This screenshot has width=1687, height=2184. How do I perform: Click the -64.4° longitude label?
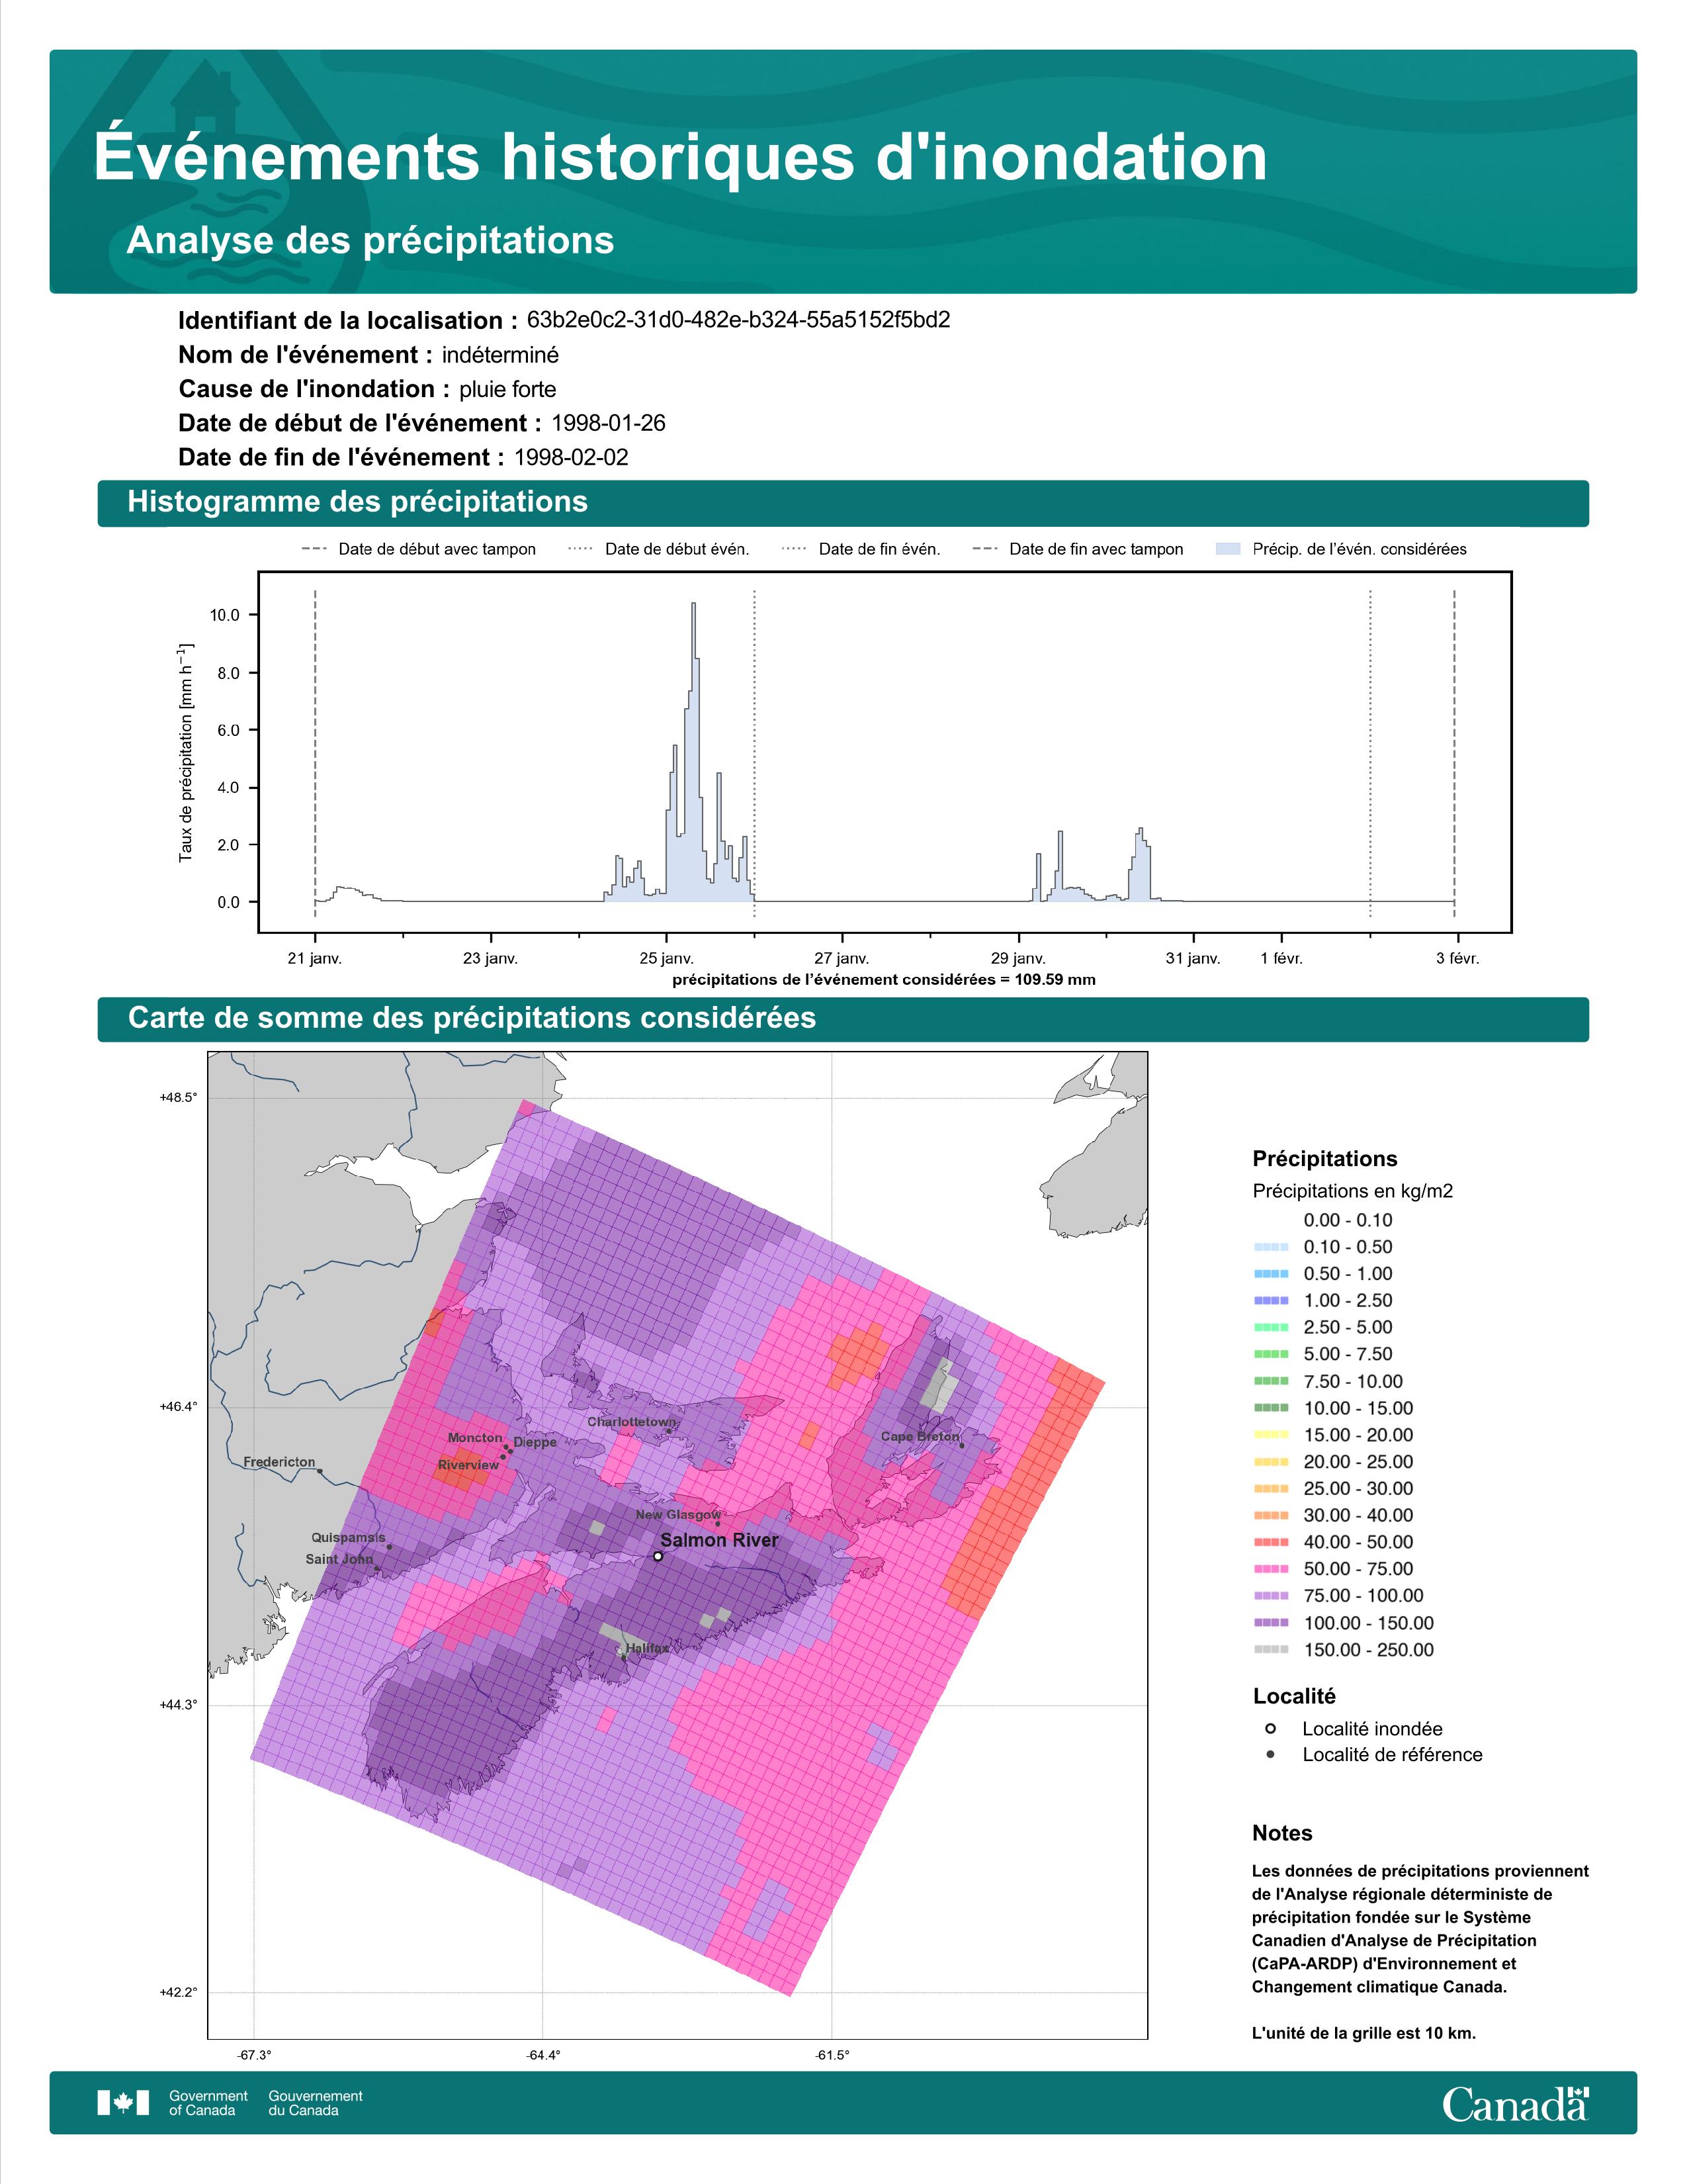pos(542,2056)
